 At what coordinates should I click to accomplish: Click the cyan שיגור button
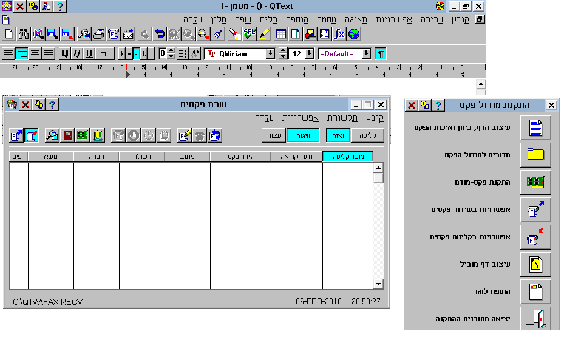coord(302,135)
